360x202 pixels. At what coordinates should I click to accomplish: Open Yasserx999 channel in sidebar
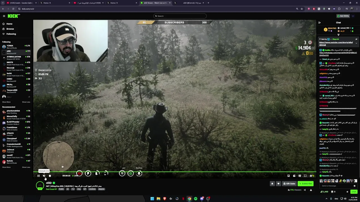click(16, 91)
